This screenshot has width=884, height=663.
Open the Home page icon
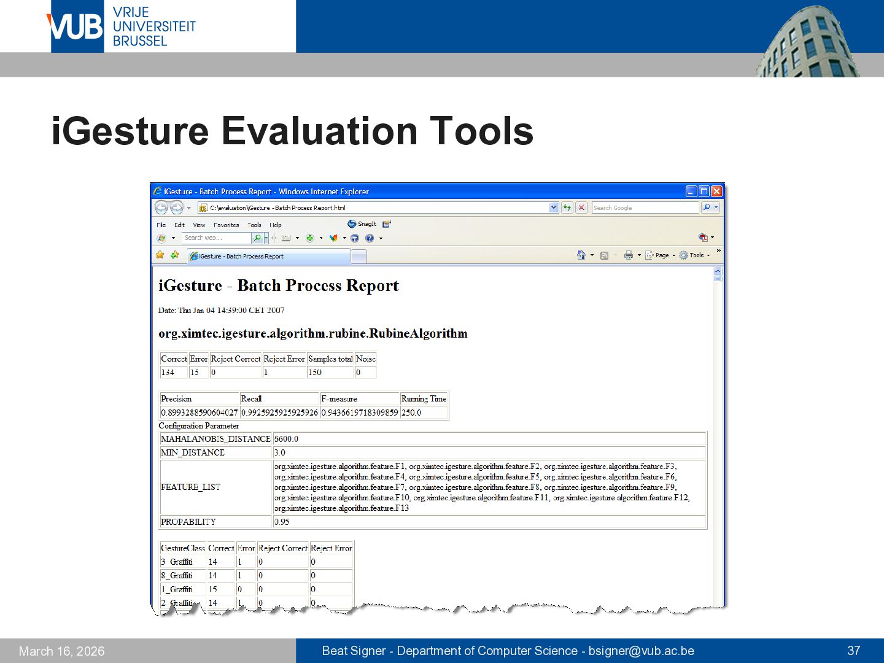[x=581, y=255]
